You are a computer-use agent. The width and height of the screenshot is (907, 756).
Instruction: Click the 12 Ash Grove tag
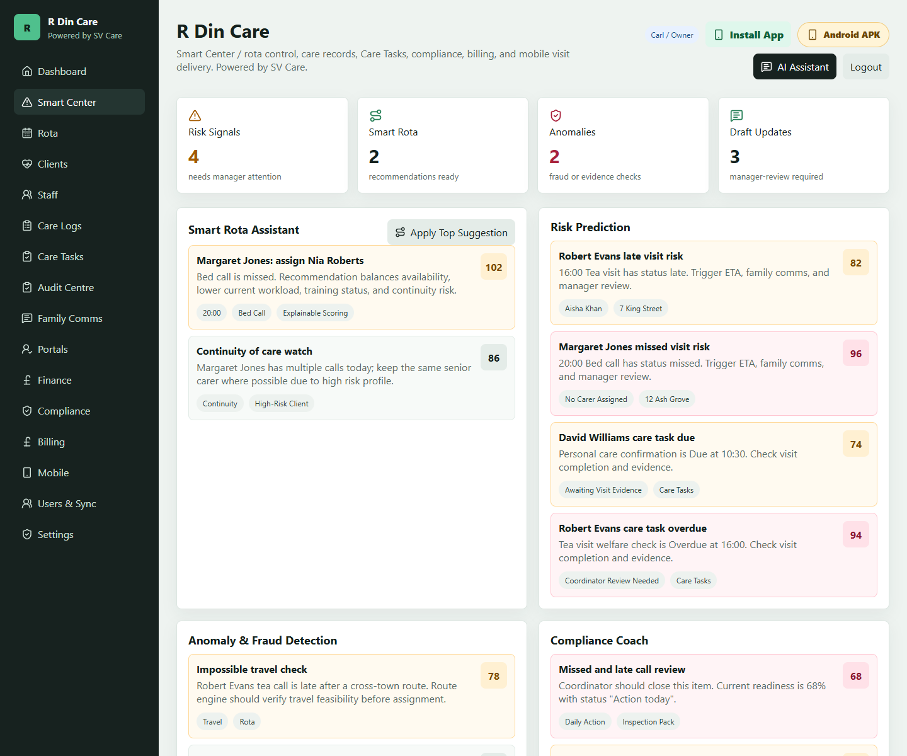[x=667, y=399]
